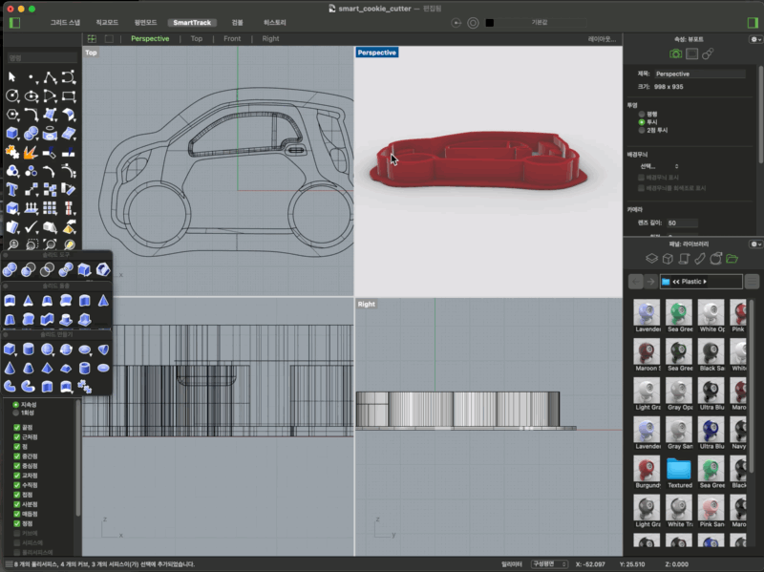Switch to four-viewport layout icon
The image size is (764, 572).
pos(92,39)
